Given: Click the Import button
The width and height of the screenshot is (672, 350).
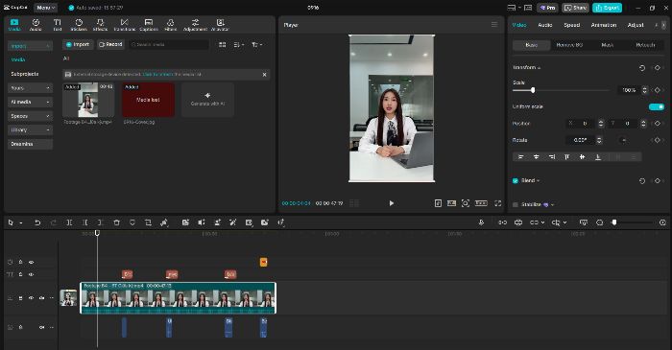Looking at the screenshot, I should (x=78, y=44).
